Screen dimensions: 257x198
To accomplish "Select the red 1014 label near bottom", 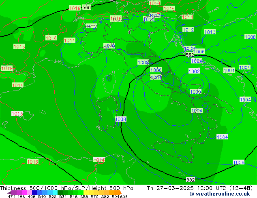I will tap(99, 160).
